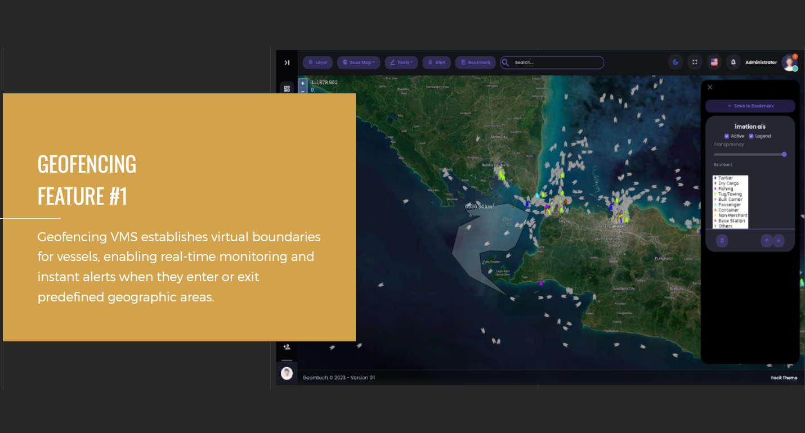Delete imotion ais layer with trash icon

722,241
